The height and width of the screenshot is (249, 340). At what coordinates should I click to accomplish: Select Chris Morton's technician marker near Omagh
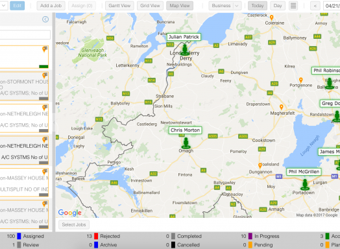pyautogui.click(x=186, y=143)
